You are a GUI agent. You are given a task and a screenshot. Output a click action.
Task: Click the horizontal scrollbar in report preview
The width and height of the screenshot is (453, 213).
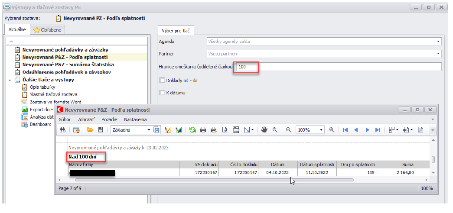point(214,179)
